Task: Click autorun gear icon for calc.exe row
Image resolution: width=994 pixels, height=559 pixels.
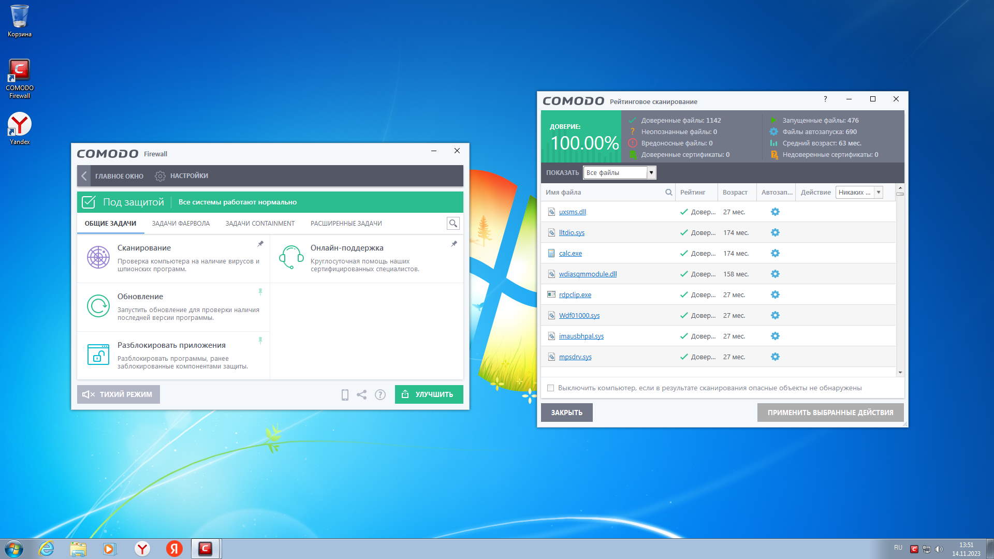Action: point(775,253)
